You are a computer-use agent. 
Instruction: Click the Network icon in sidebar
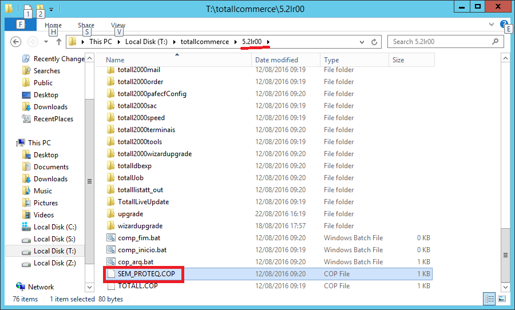click(x=21, y=287)
